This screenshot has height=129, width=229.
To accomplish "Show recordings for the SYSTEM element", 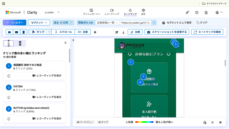I will (x=47, y=97).
